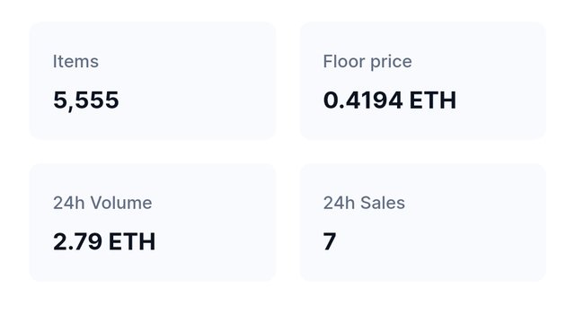This screenshot has width=575, height=323.
Task: Click the 5,555 items count
Action: pos(86,100)
